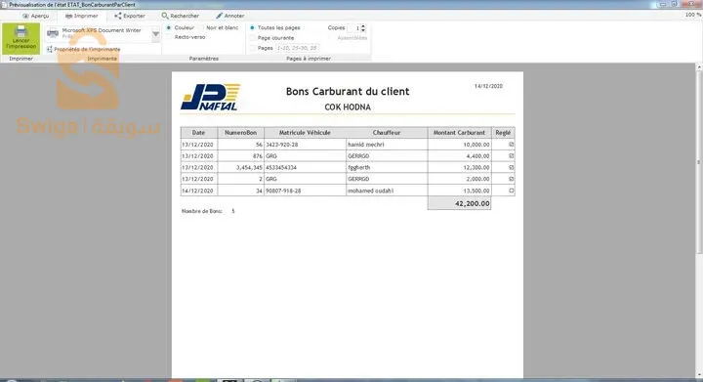Click the JP Naftal logo in the report
703x382 pixels.
coord(210,97)
